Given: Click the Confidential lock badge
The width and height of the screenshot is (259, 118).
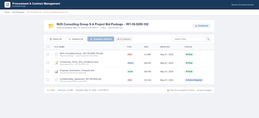Looking at the screenshot, I should coord(201,26).
